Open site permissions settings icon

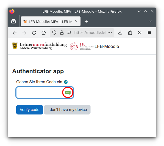click(x=69, y=33)
